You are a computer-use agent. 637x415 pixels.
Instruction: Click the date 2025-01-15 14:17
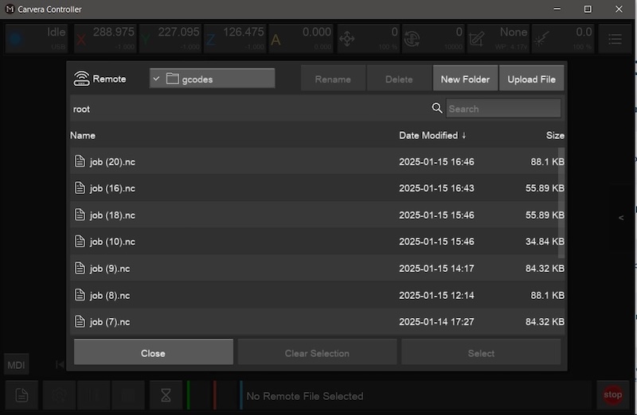[436, 269]
